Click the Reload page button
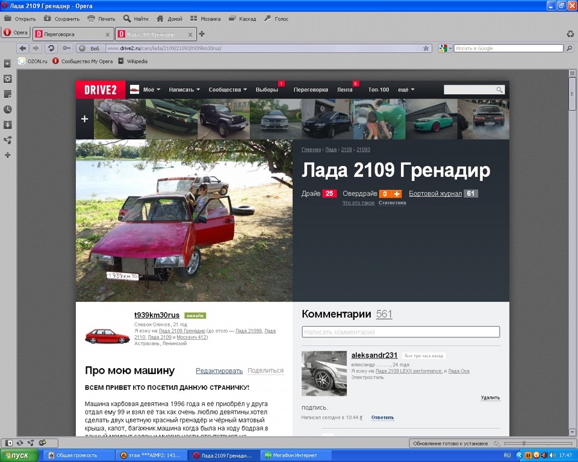 point(51,48)
